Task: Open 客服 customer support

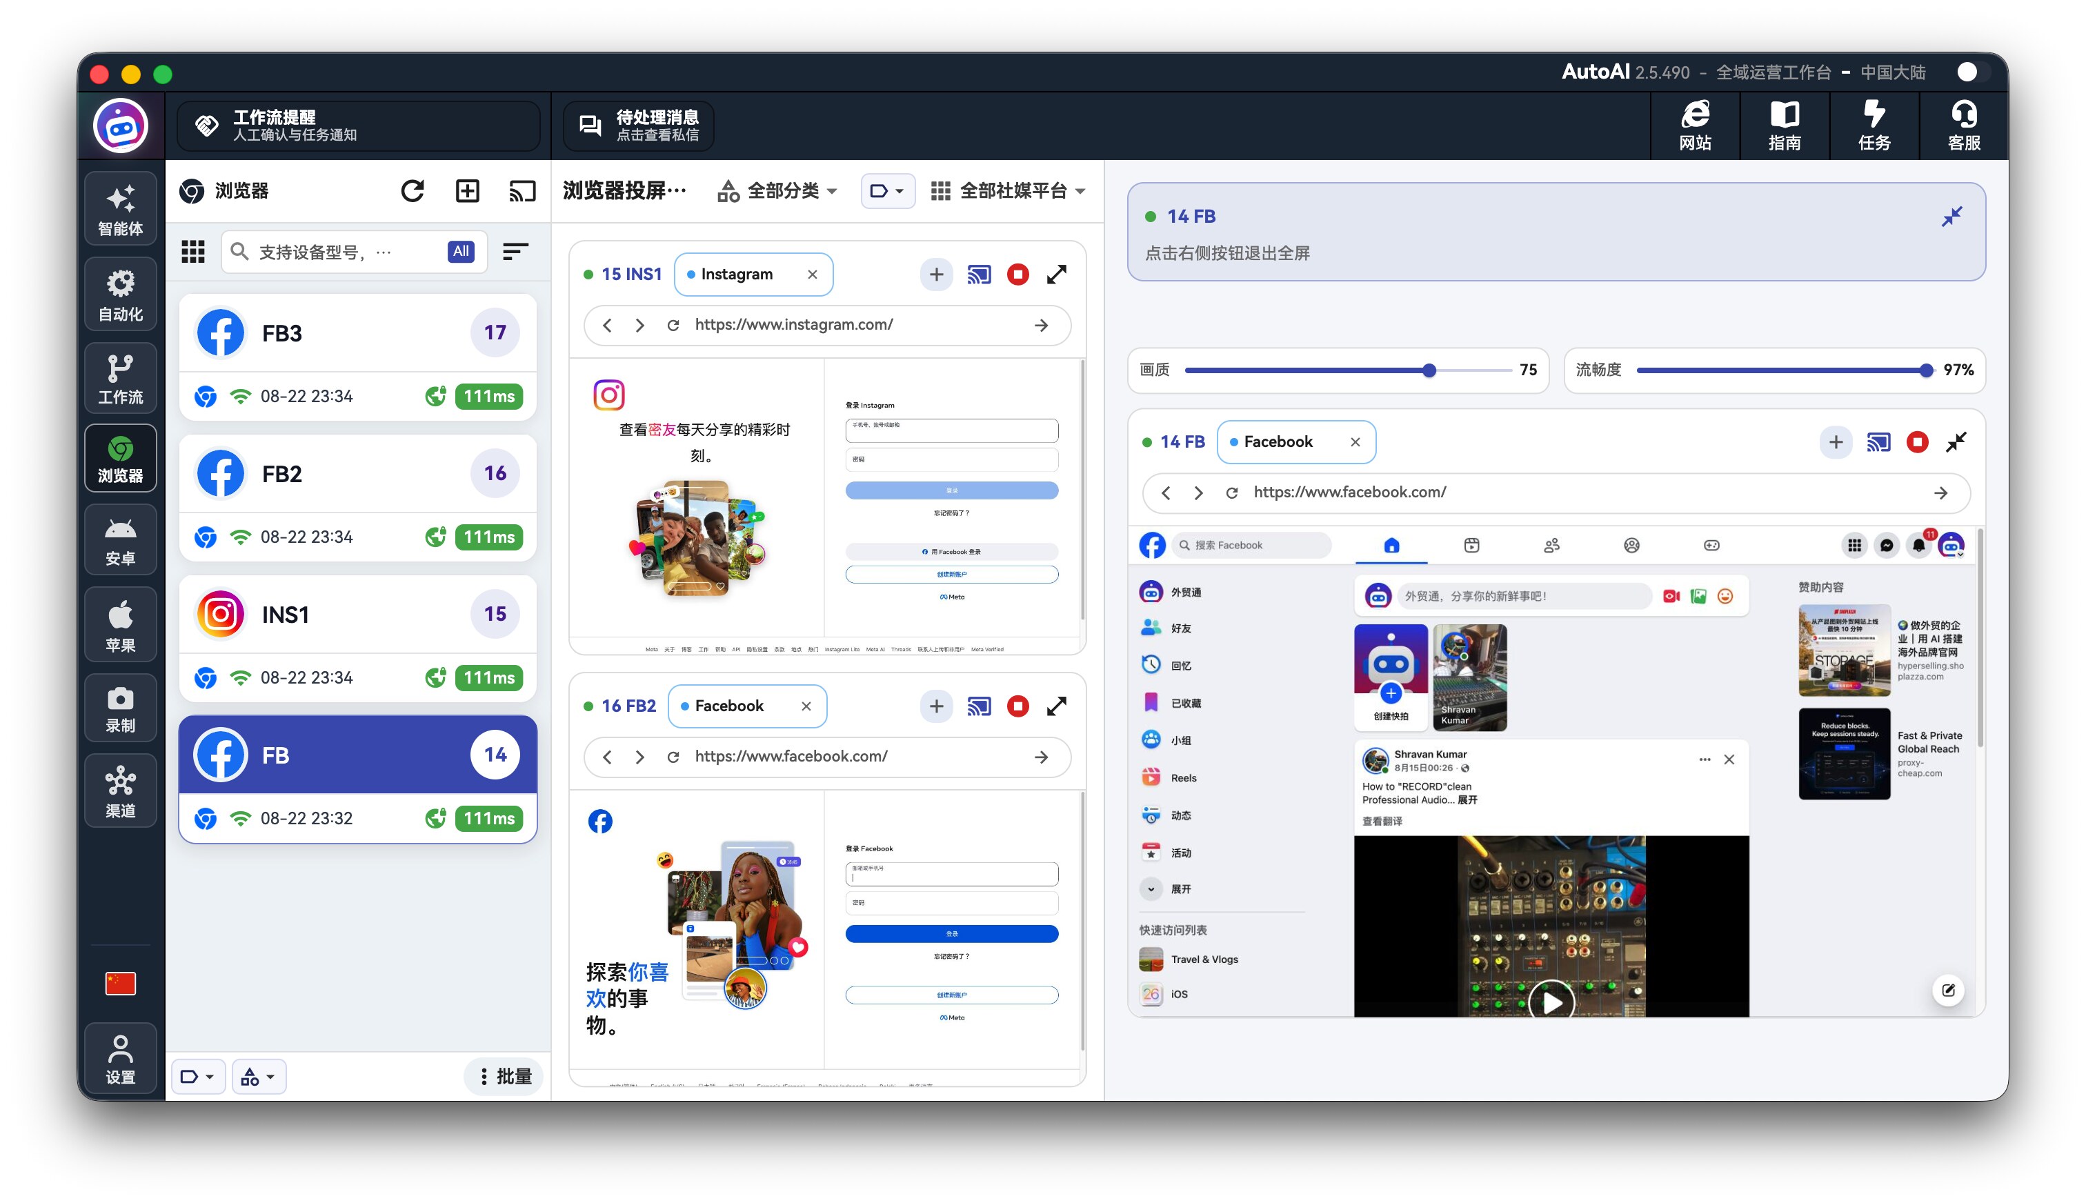Action: [x=1964, y=126]
